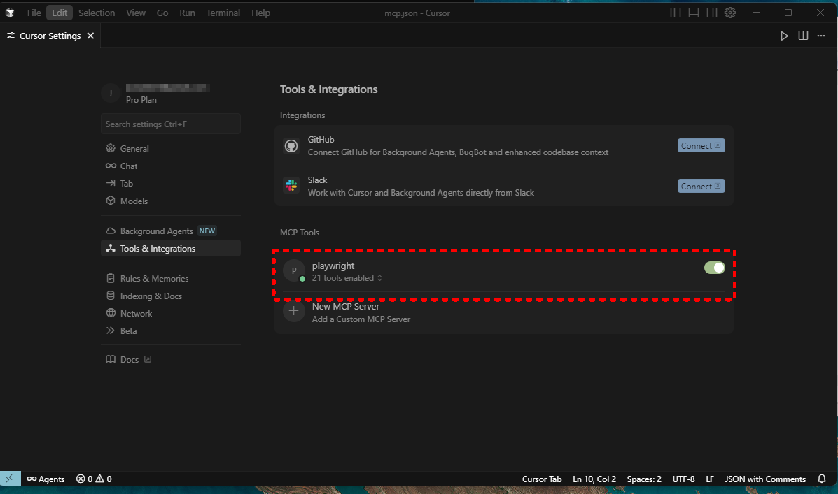Split the editor with split icon

(803, 36)
